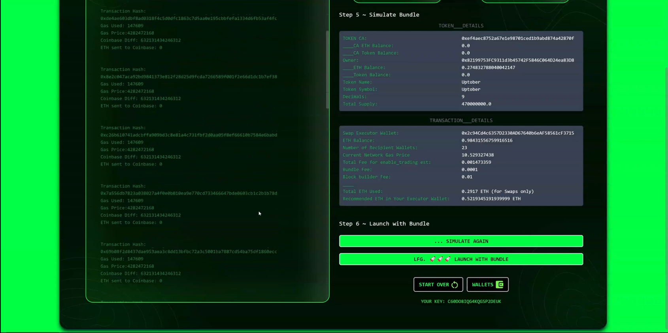Click the Recommended ETH in Executor Wallet value
The image size is (668, 333).
[491, 199]
